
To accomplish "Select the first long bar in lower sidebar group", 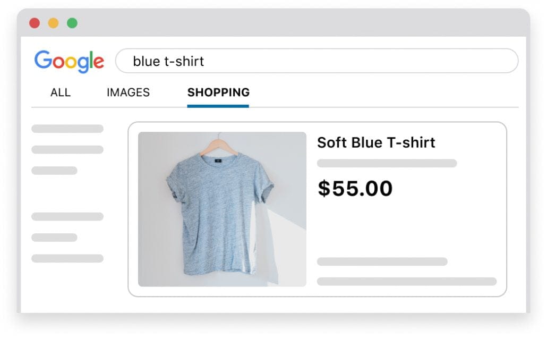I will (67, 216).
